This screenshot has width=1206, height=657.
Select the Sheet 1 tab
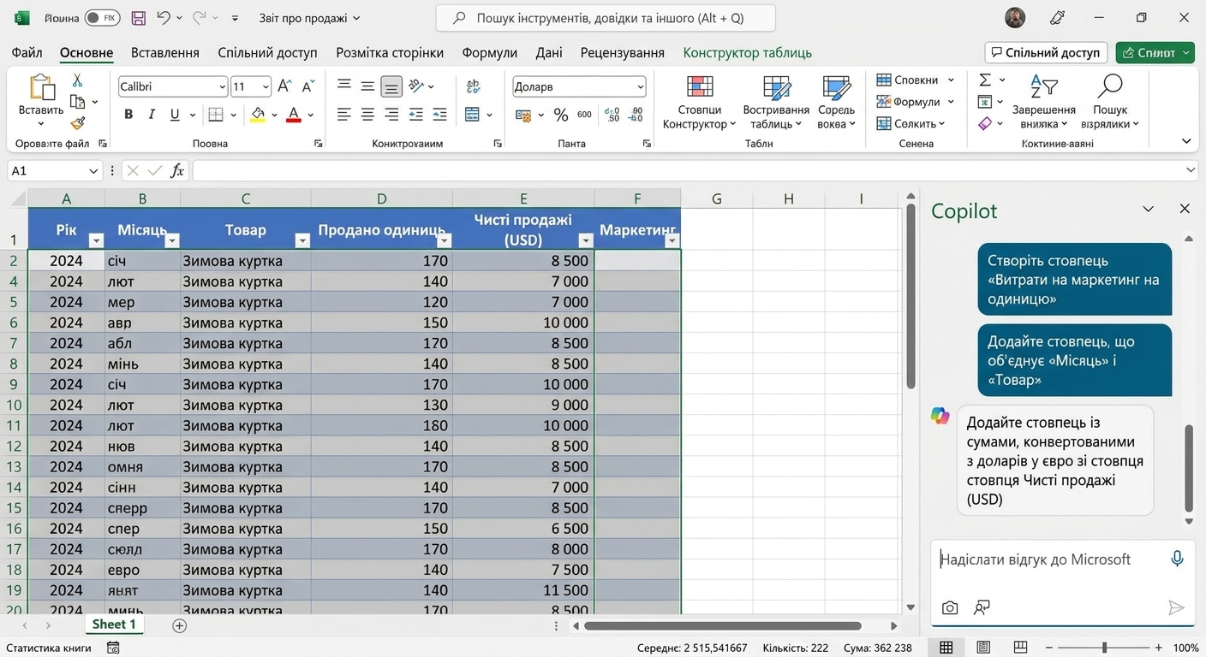pyautogui.click(x=114, y=624)
